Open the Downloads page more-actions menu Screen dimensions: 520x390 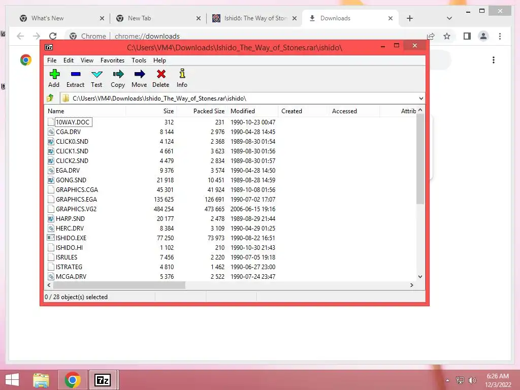pos(494,60)
